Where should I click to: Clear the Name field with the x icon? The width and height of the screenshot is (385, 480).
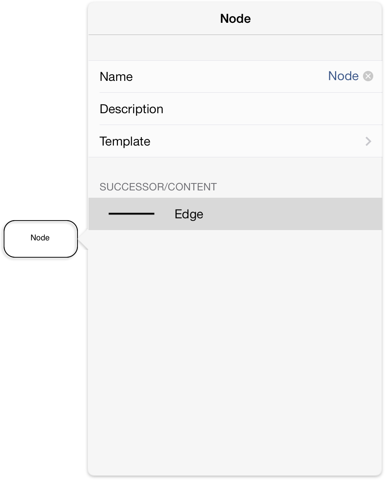click(368, 76)
